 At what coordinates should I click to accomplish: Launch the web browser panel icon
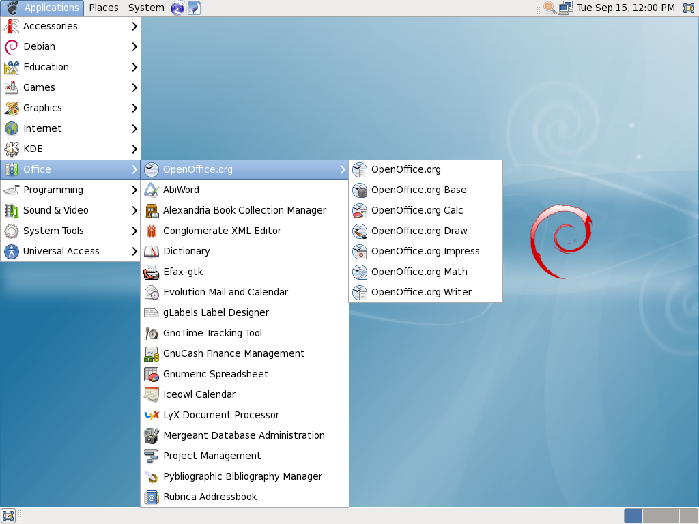tap(177, 8)
